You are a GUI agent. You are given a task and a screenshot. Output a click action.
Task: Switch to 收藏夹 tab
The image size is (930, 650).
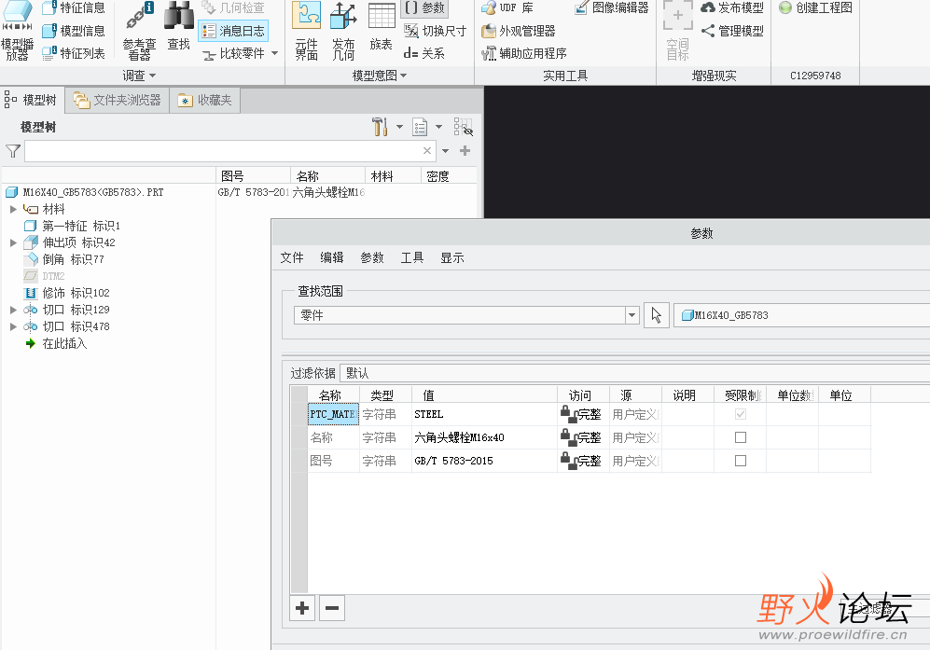(x=204, y=100)
